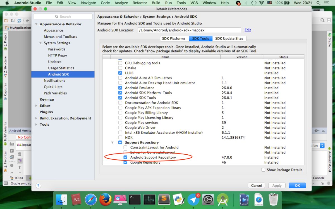335x209 pixels.
Task: Open Gradle tool window on right edge
Action: click(x=329, y=40)
